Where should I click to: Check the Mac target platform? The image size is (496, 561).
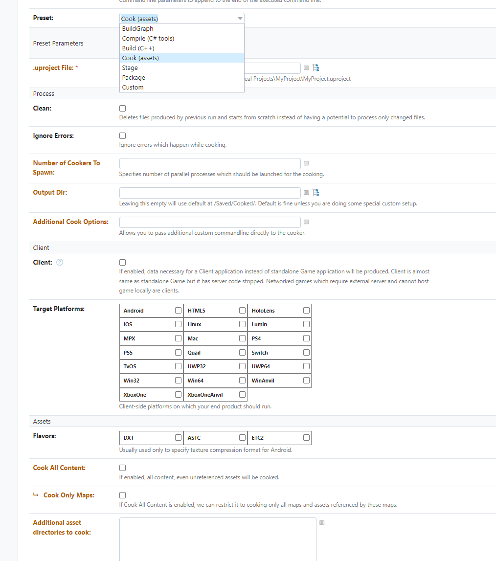[242, 338]
